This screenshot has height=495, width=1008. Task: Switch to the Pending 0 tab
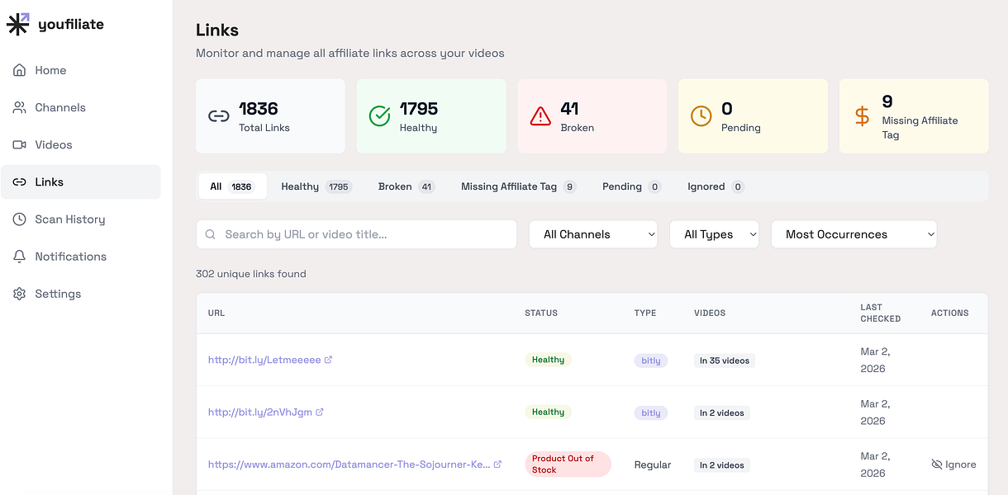[x=631, y=186]
